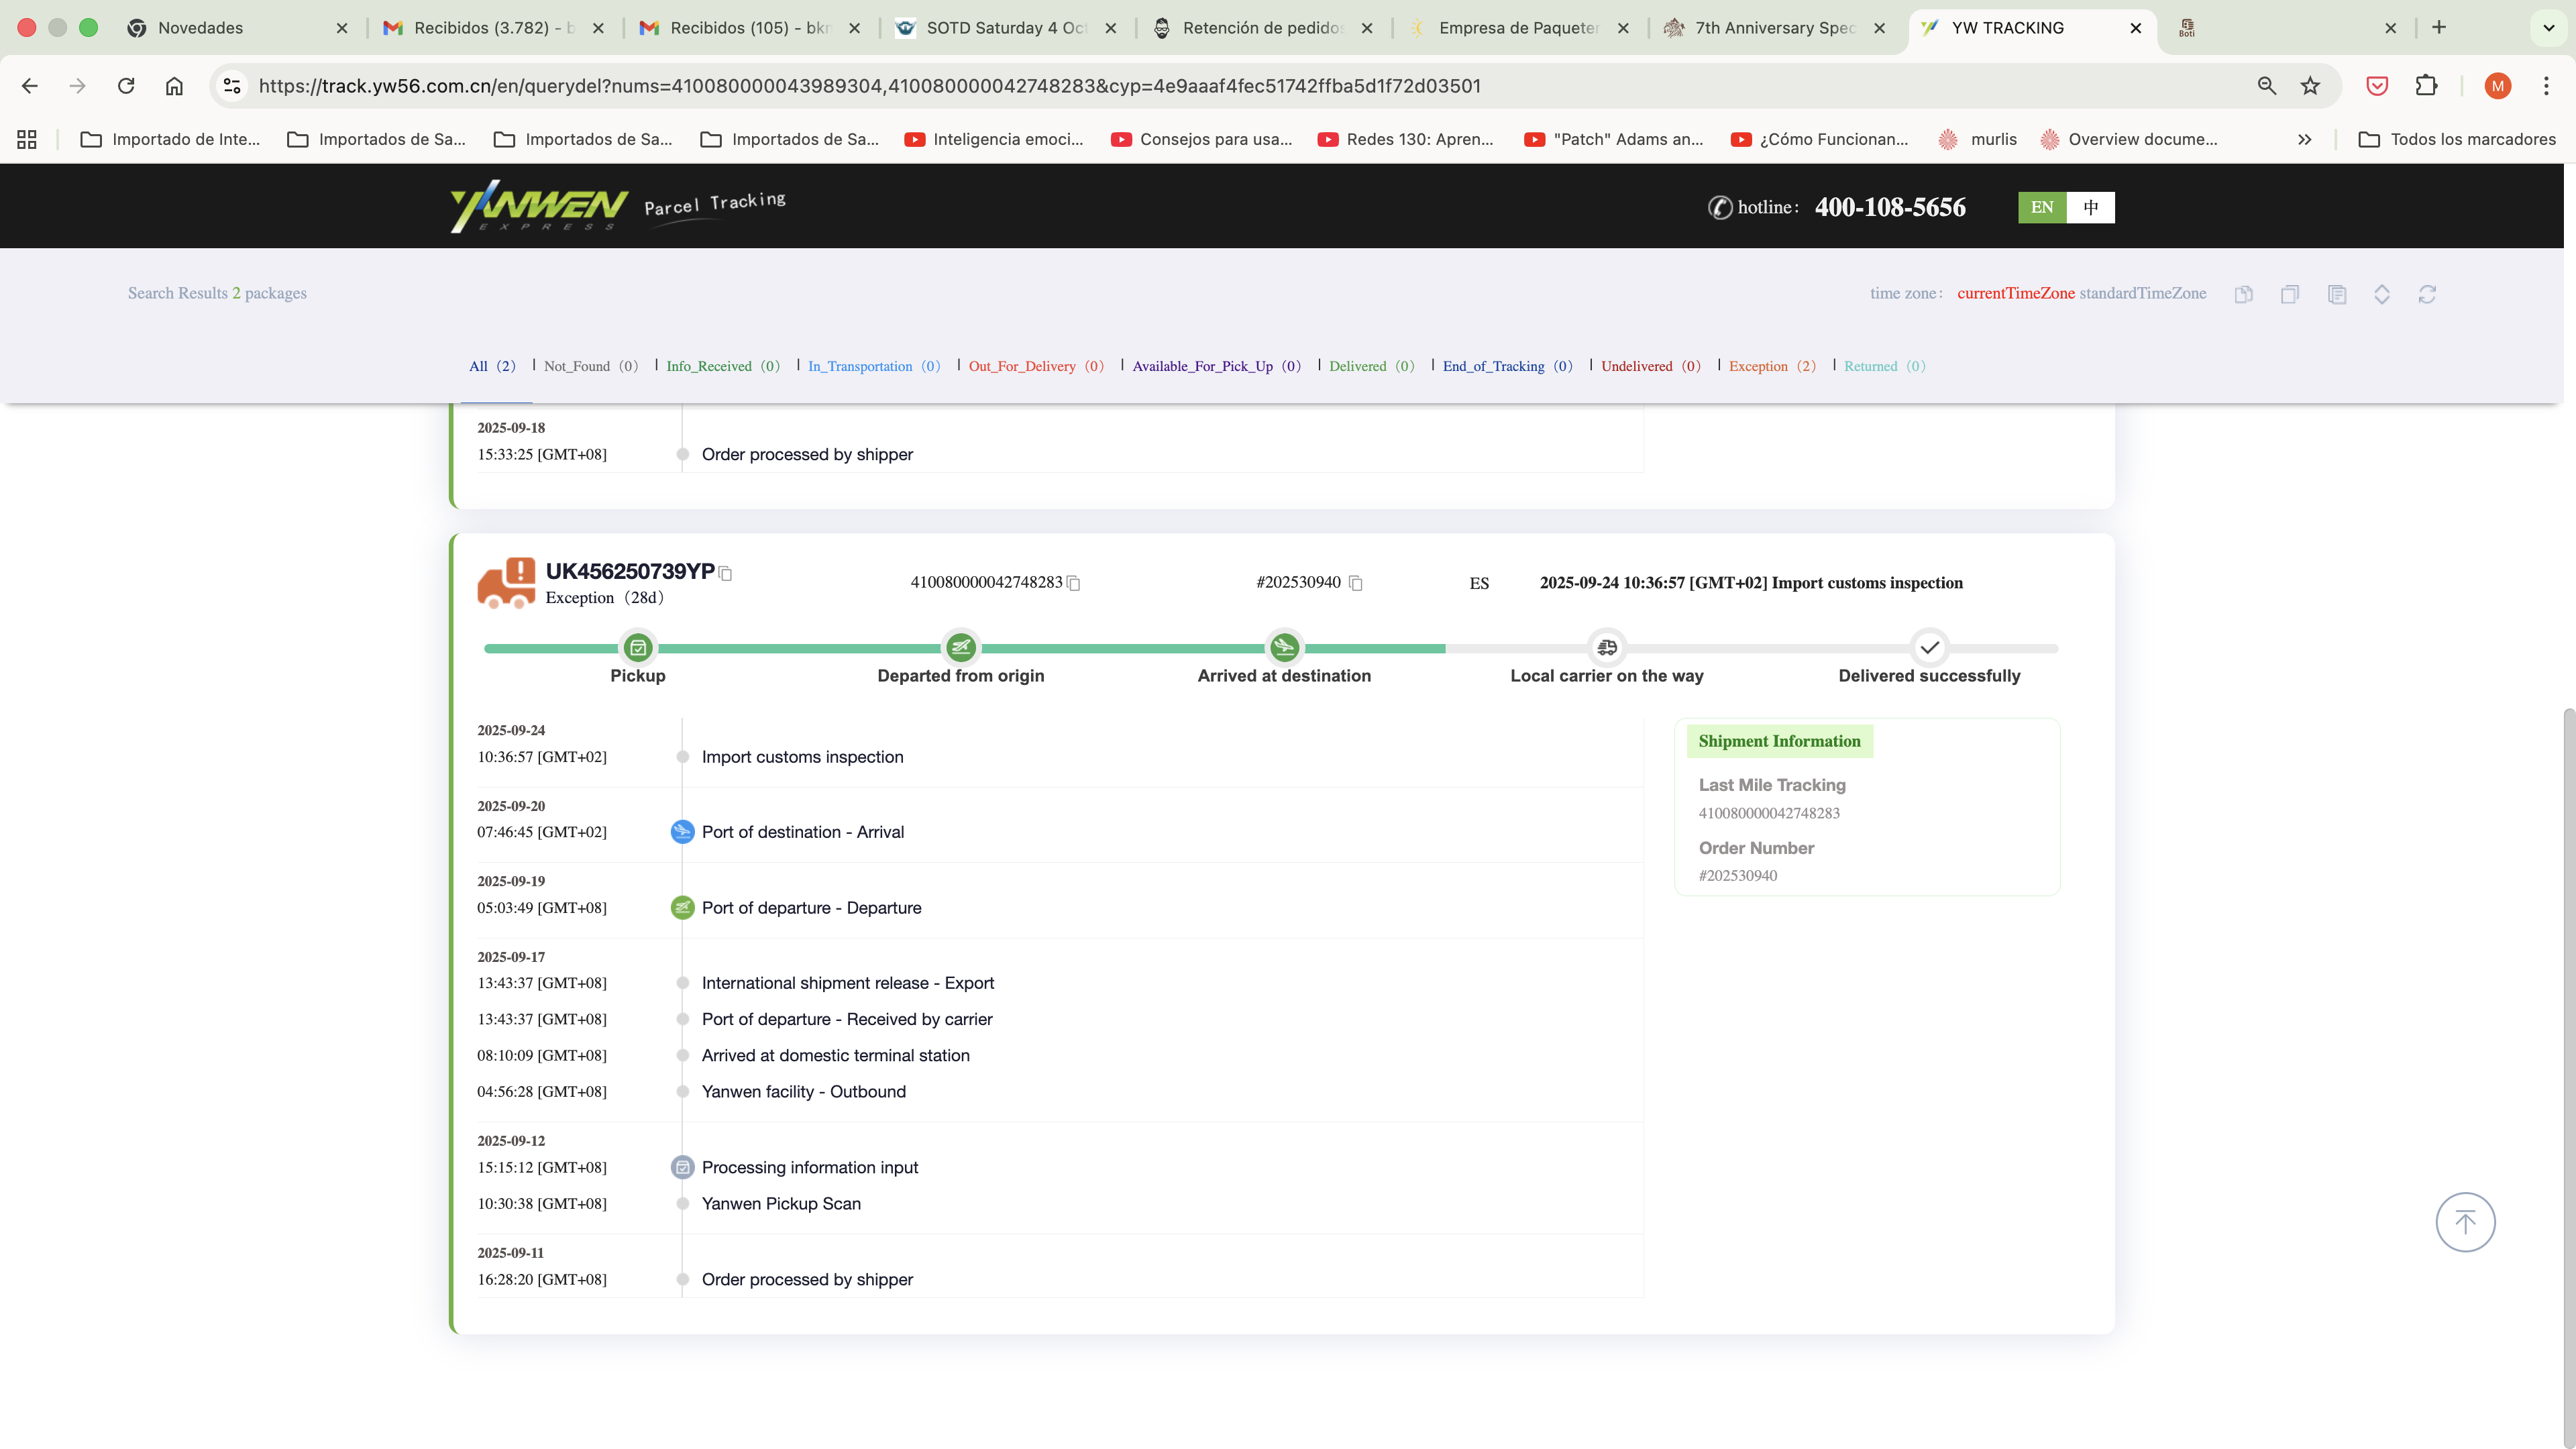Filter by Delivered (0) tab

point(1371,366)
